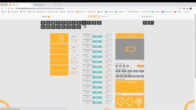Set RETPUMP_2_3 to OFF
The height and width of the screenshot is (110, 196).
(88, 67)
